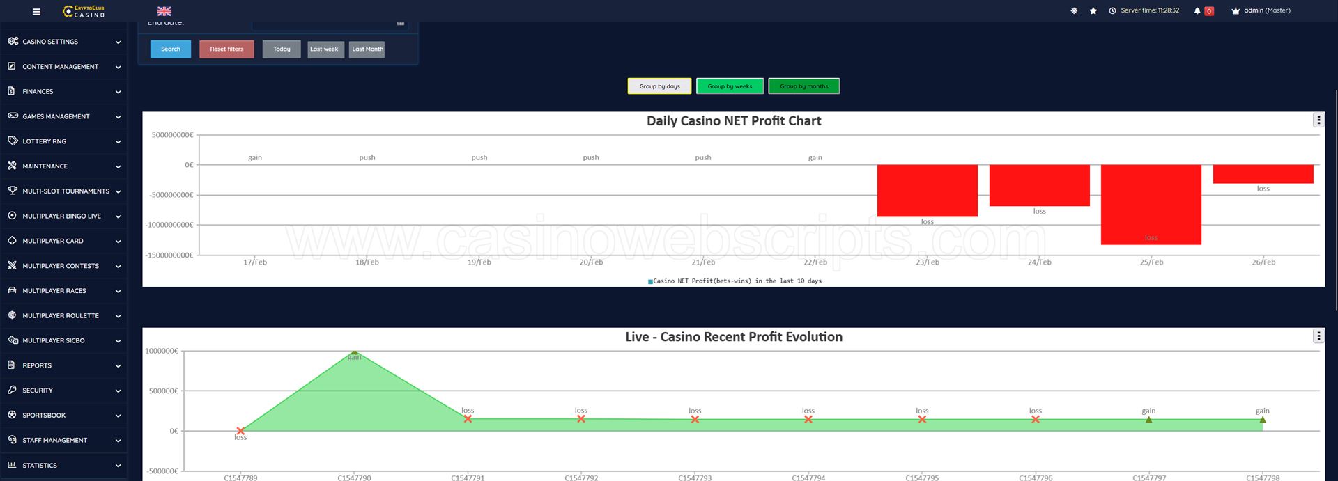
Task: Open Daily NET Profit chart options menu
Action: 1318,120
